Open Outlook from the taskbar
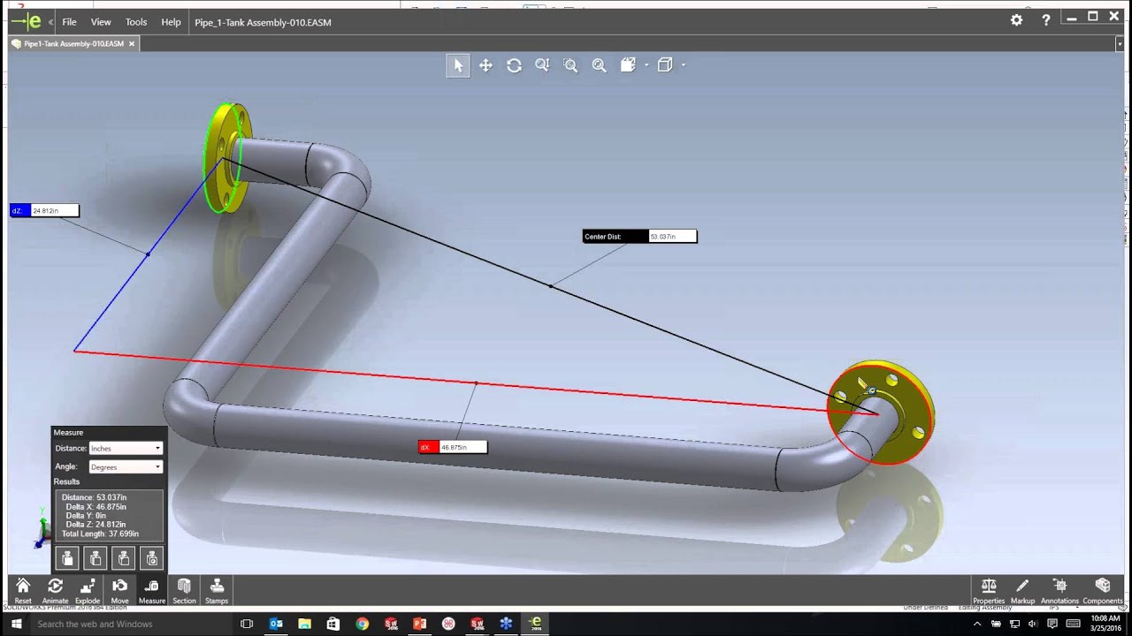Viewport: 1132px width, 636px height. [276, 624]
